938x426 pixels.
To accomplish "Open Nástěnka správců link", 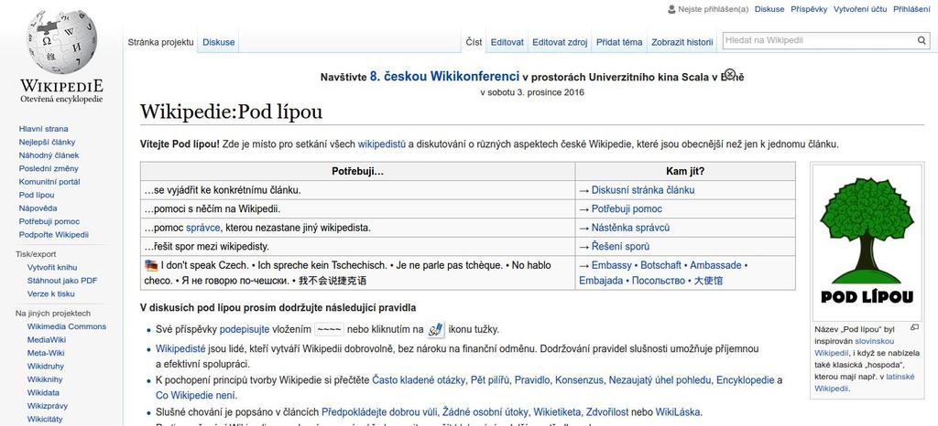I will (x=630, y=228).
